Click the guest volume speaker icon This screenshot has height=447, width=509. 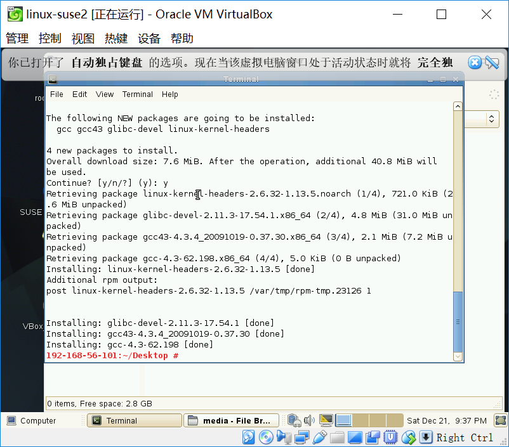tap(309, 421)
